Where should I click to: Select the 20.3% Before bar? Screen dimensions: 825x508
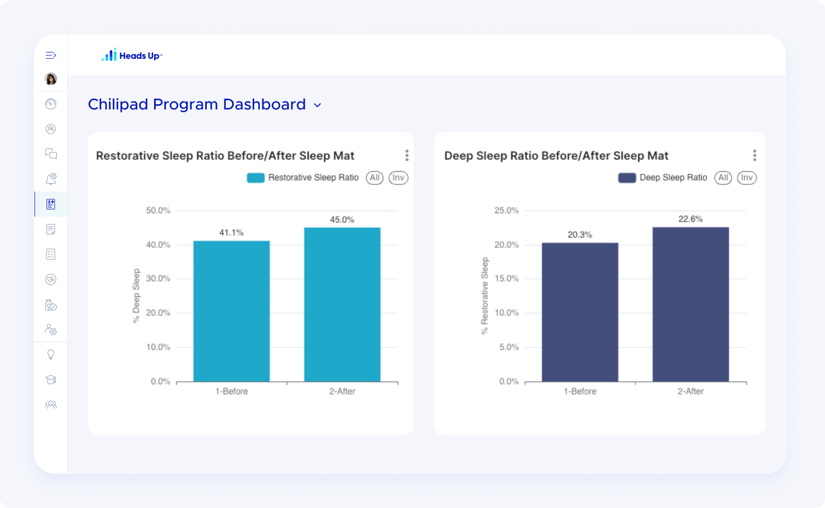tap(580, 312)
